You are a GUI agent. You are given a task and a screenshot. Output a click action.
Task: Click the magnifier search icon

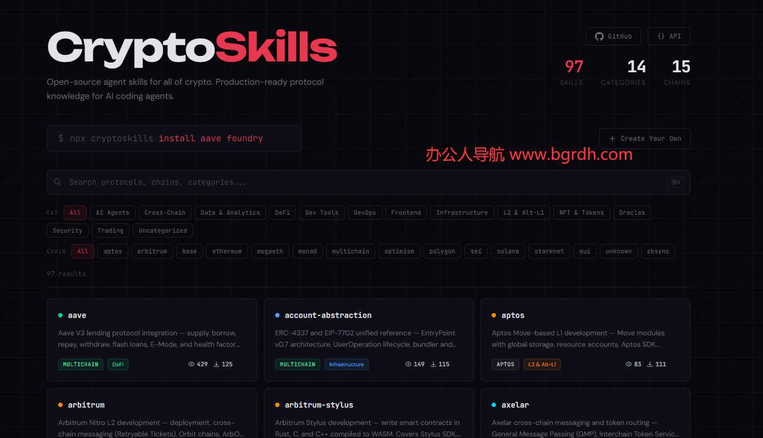tap(58, 182)
